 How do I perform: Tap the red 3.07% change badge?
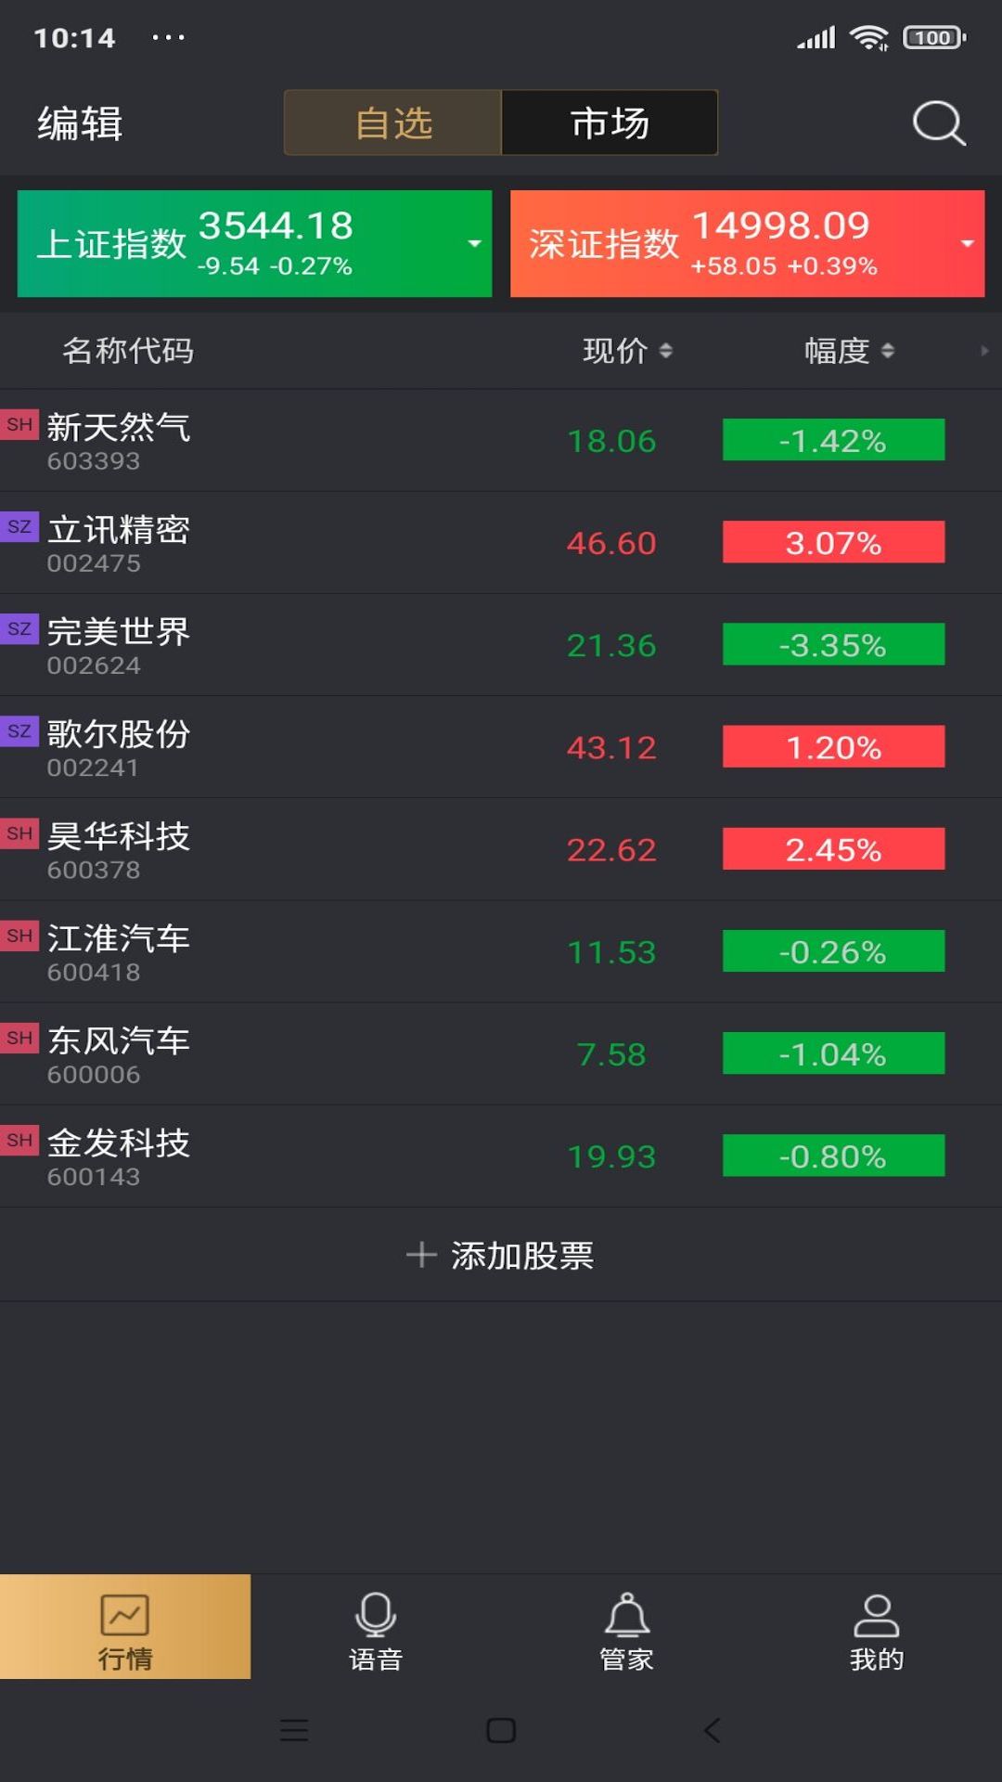(833, 542)
